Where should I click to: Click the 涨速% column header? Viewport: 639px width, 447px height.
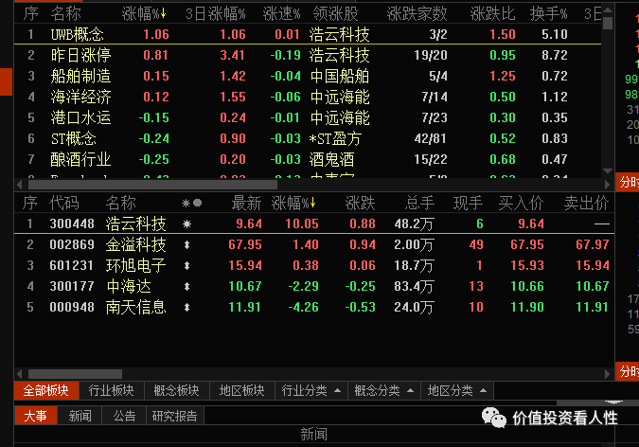point(281,14)
